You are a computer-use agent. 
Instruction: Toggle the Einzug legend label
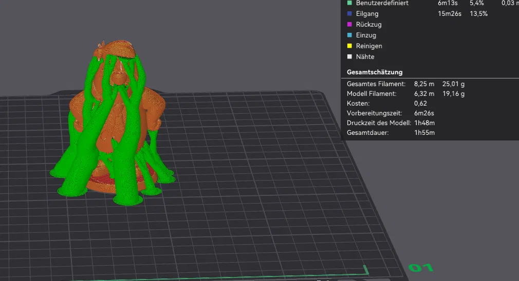point(366,35)
